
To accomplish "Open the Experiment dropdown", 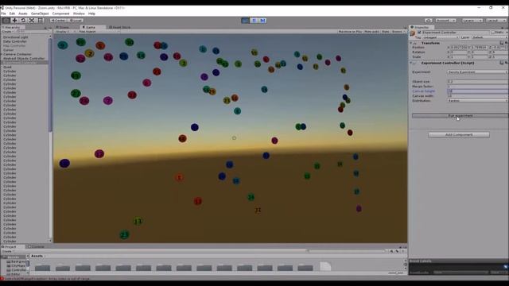I will (x=477, y=72).
